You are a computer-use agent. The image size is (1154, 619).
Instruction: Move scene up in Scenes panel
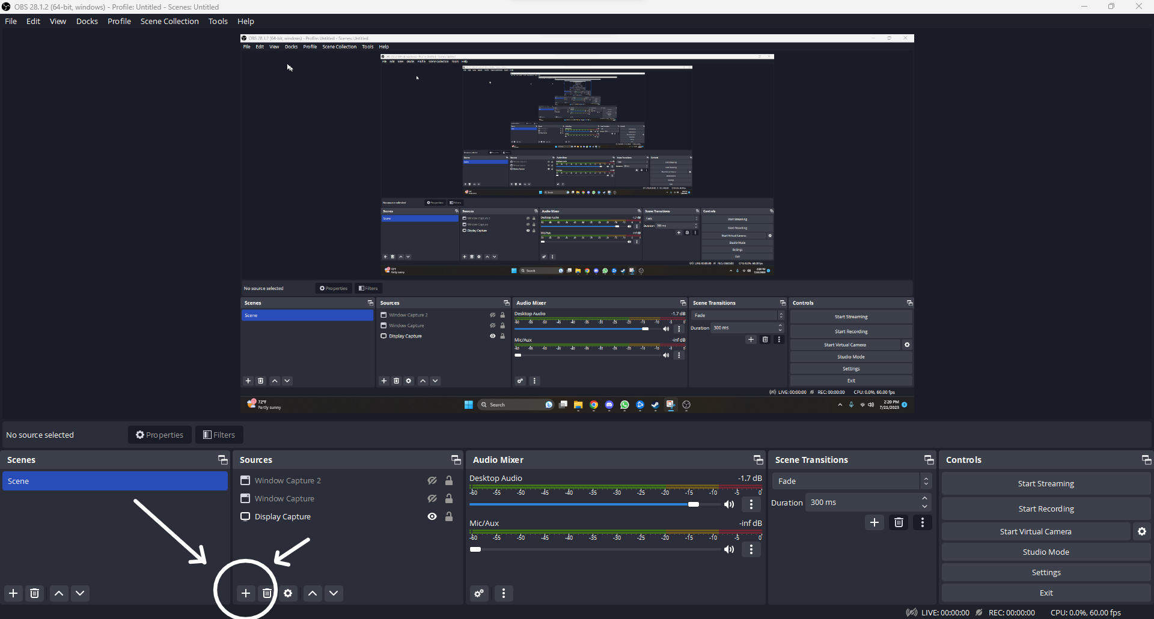59,593
